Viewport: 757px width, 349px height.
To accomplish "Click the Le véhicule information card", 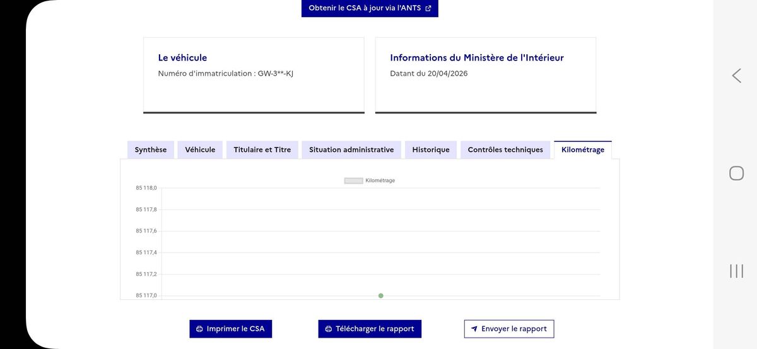I will (x=254, y=75).
